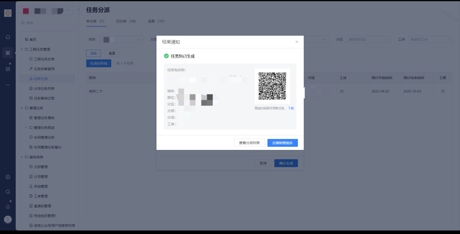The width and height of the screenshot is (460, 234).
Task: Click the 2022-10-03 end date cell
Action: pos(412,91)
